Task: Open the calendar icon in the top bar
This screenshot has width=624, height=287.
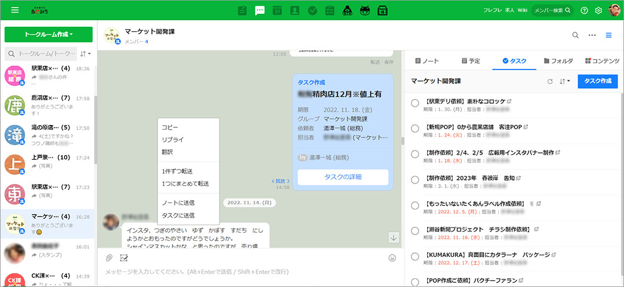Action: 277,10
